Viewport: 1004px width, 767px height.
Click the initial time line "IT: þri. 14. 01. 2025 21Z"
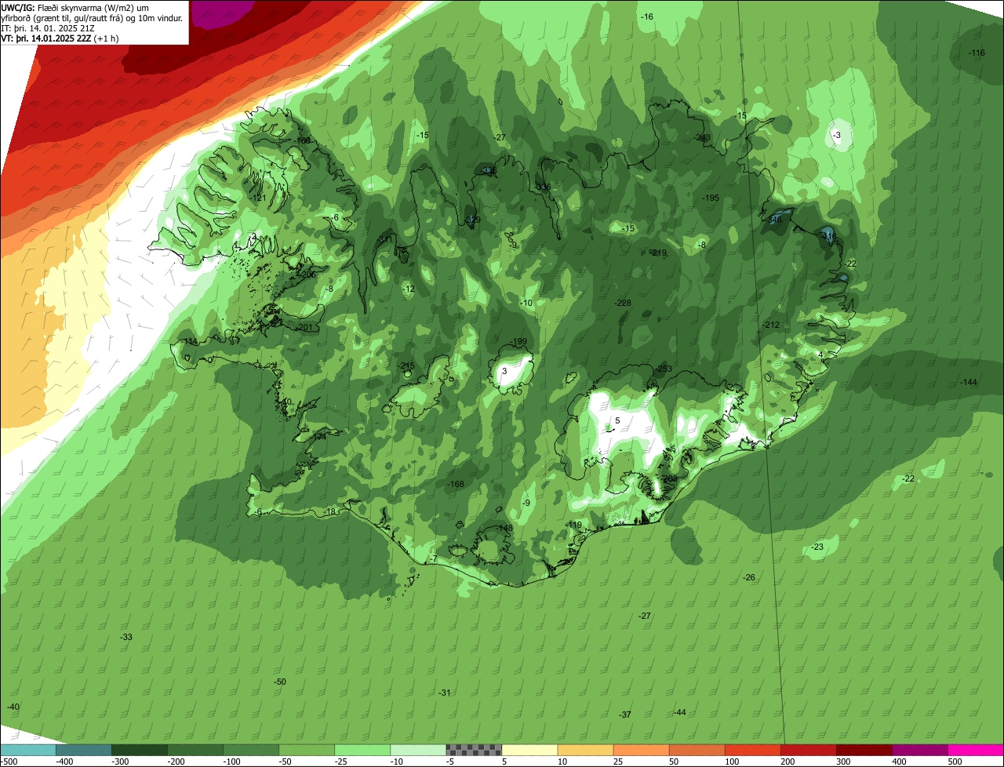pyautogui.click(x=49, y=28)
